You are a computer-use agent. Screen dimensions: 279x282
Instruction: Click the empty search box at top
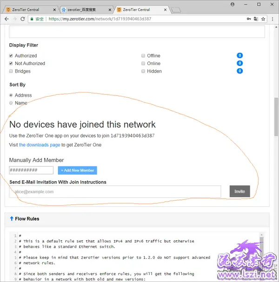click(137, 32)
